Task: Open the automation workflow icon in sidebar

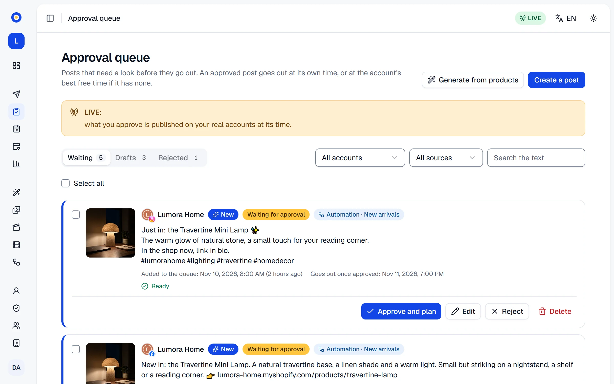Action: 16,262
